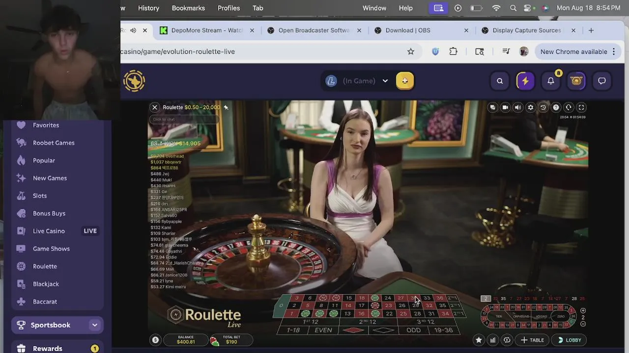Open Popular in sidebar
Image resolution: width=629 pixels, height=353 pixels.
coord(57,160)
